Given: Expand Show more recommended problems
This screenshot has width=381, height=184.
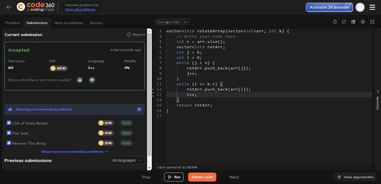Looking at the screenshot, I should (x=75, y=152).
